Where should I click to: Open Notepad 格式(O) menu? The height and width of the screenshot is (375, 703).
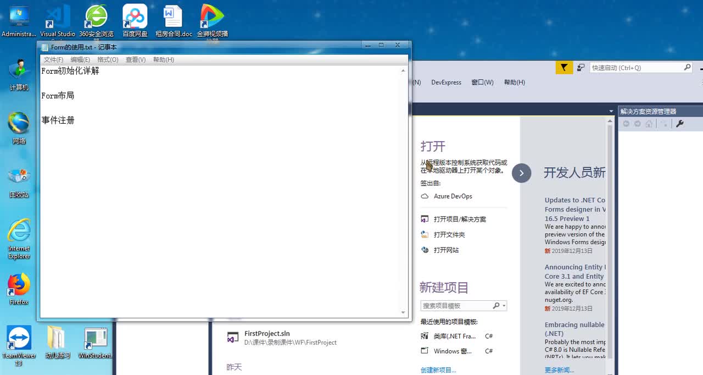108,59
